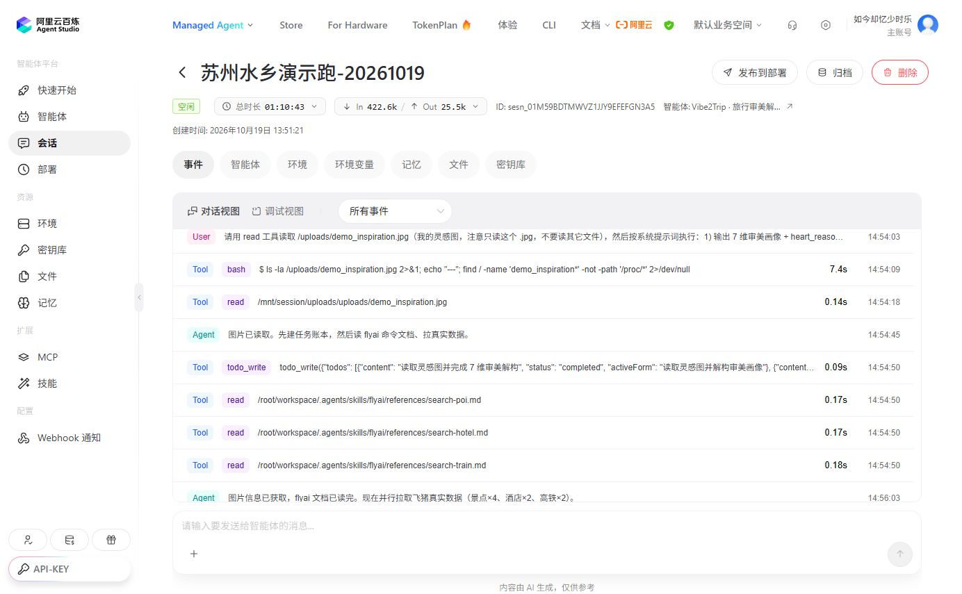962x594 pixels.
Task: Click the red 删除 button
Action: click(900, 72)
